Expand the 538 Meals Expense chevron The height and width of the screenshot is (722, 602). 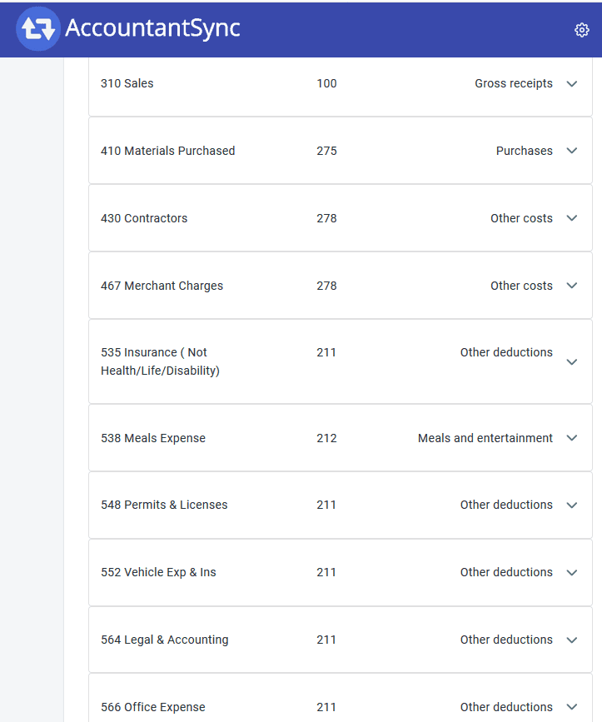572,438
